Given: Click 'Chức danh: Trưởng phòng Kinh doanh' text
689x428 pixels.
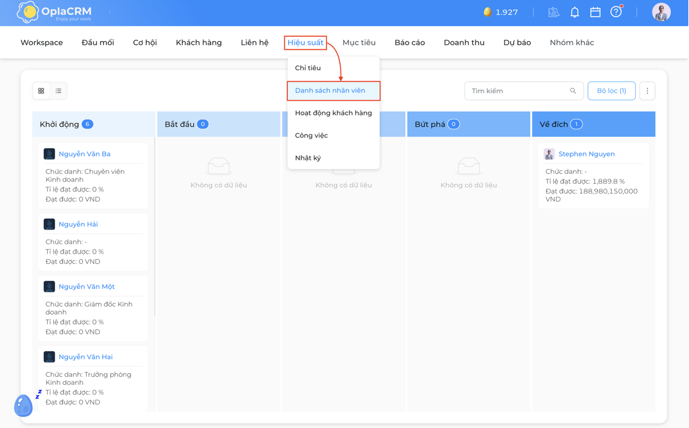Looking at the screenshot, I should pyautogui.click(x=88, y=378).
